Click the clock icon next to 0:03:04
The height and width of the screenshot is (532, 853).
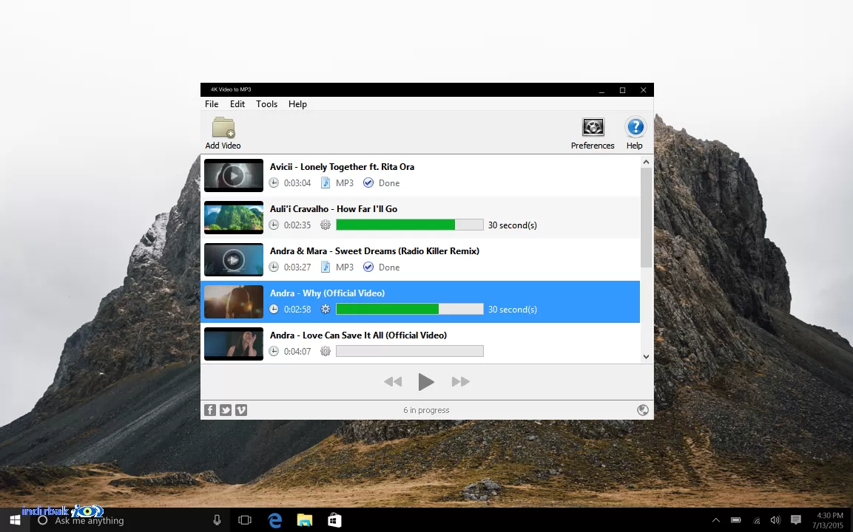(x=274, y=183)
